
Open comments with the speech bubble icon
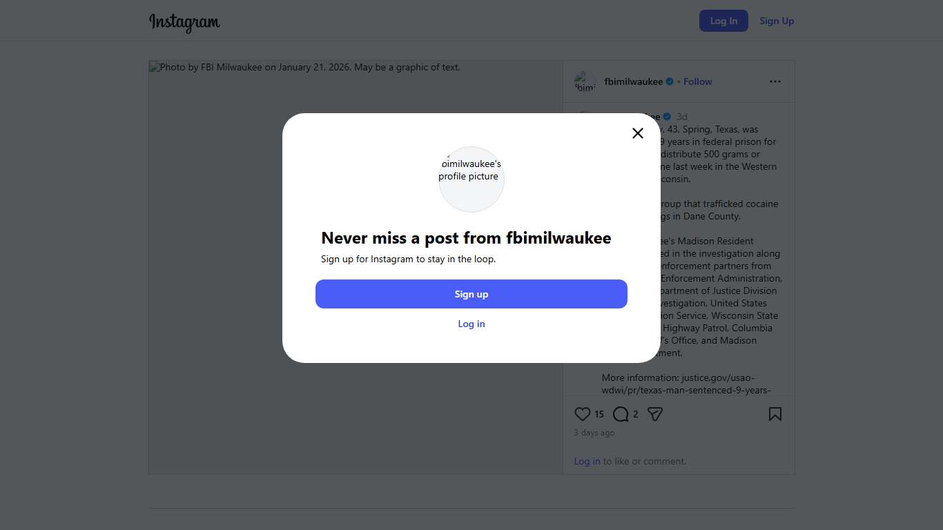tap(621, 414)
